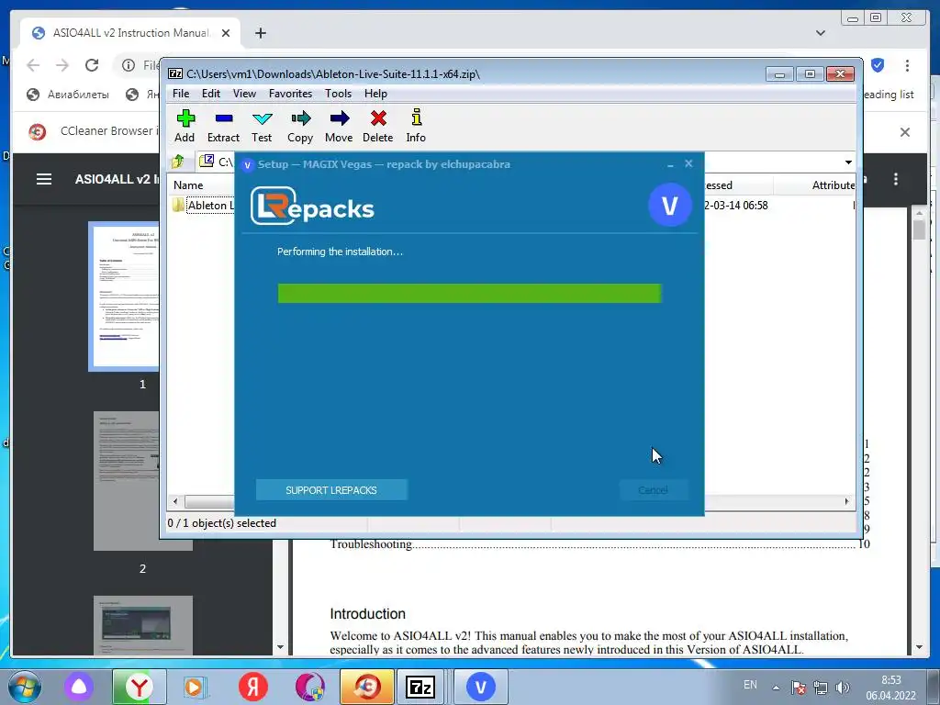This screenshot has width=940, height=705.
Task: Open the browser three-dot menu
Action: pos(907,65)
